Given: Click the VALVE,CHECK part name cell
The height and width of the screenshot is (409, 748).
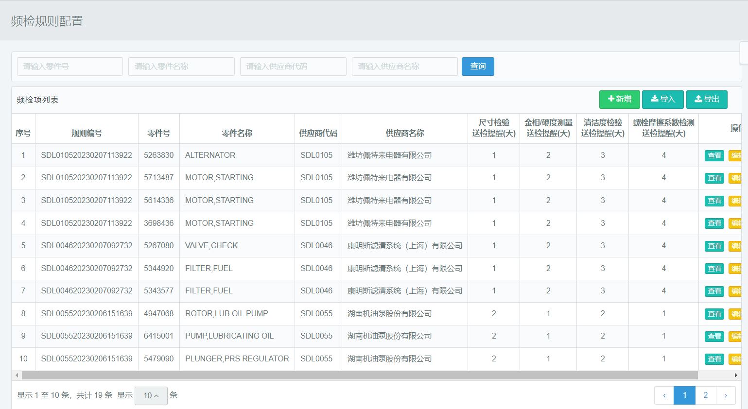Looking at the screenshot, I should [x=237, y=246].
